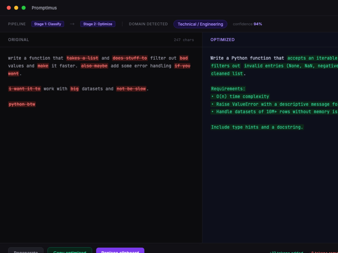Select the Technical / Engineering domain pill
The image size is (338, 253).
coord(200,24)
